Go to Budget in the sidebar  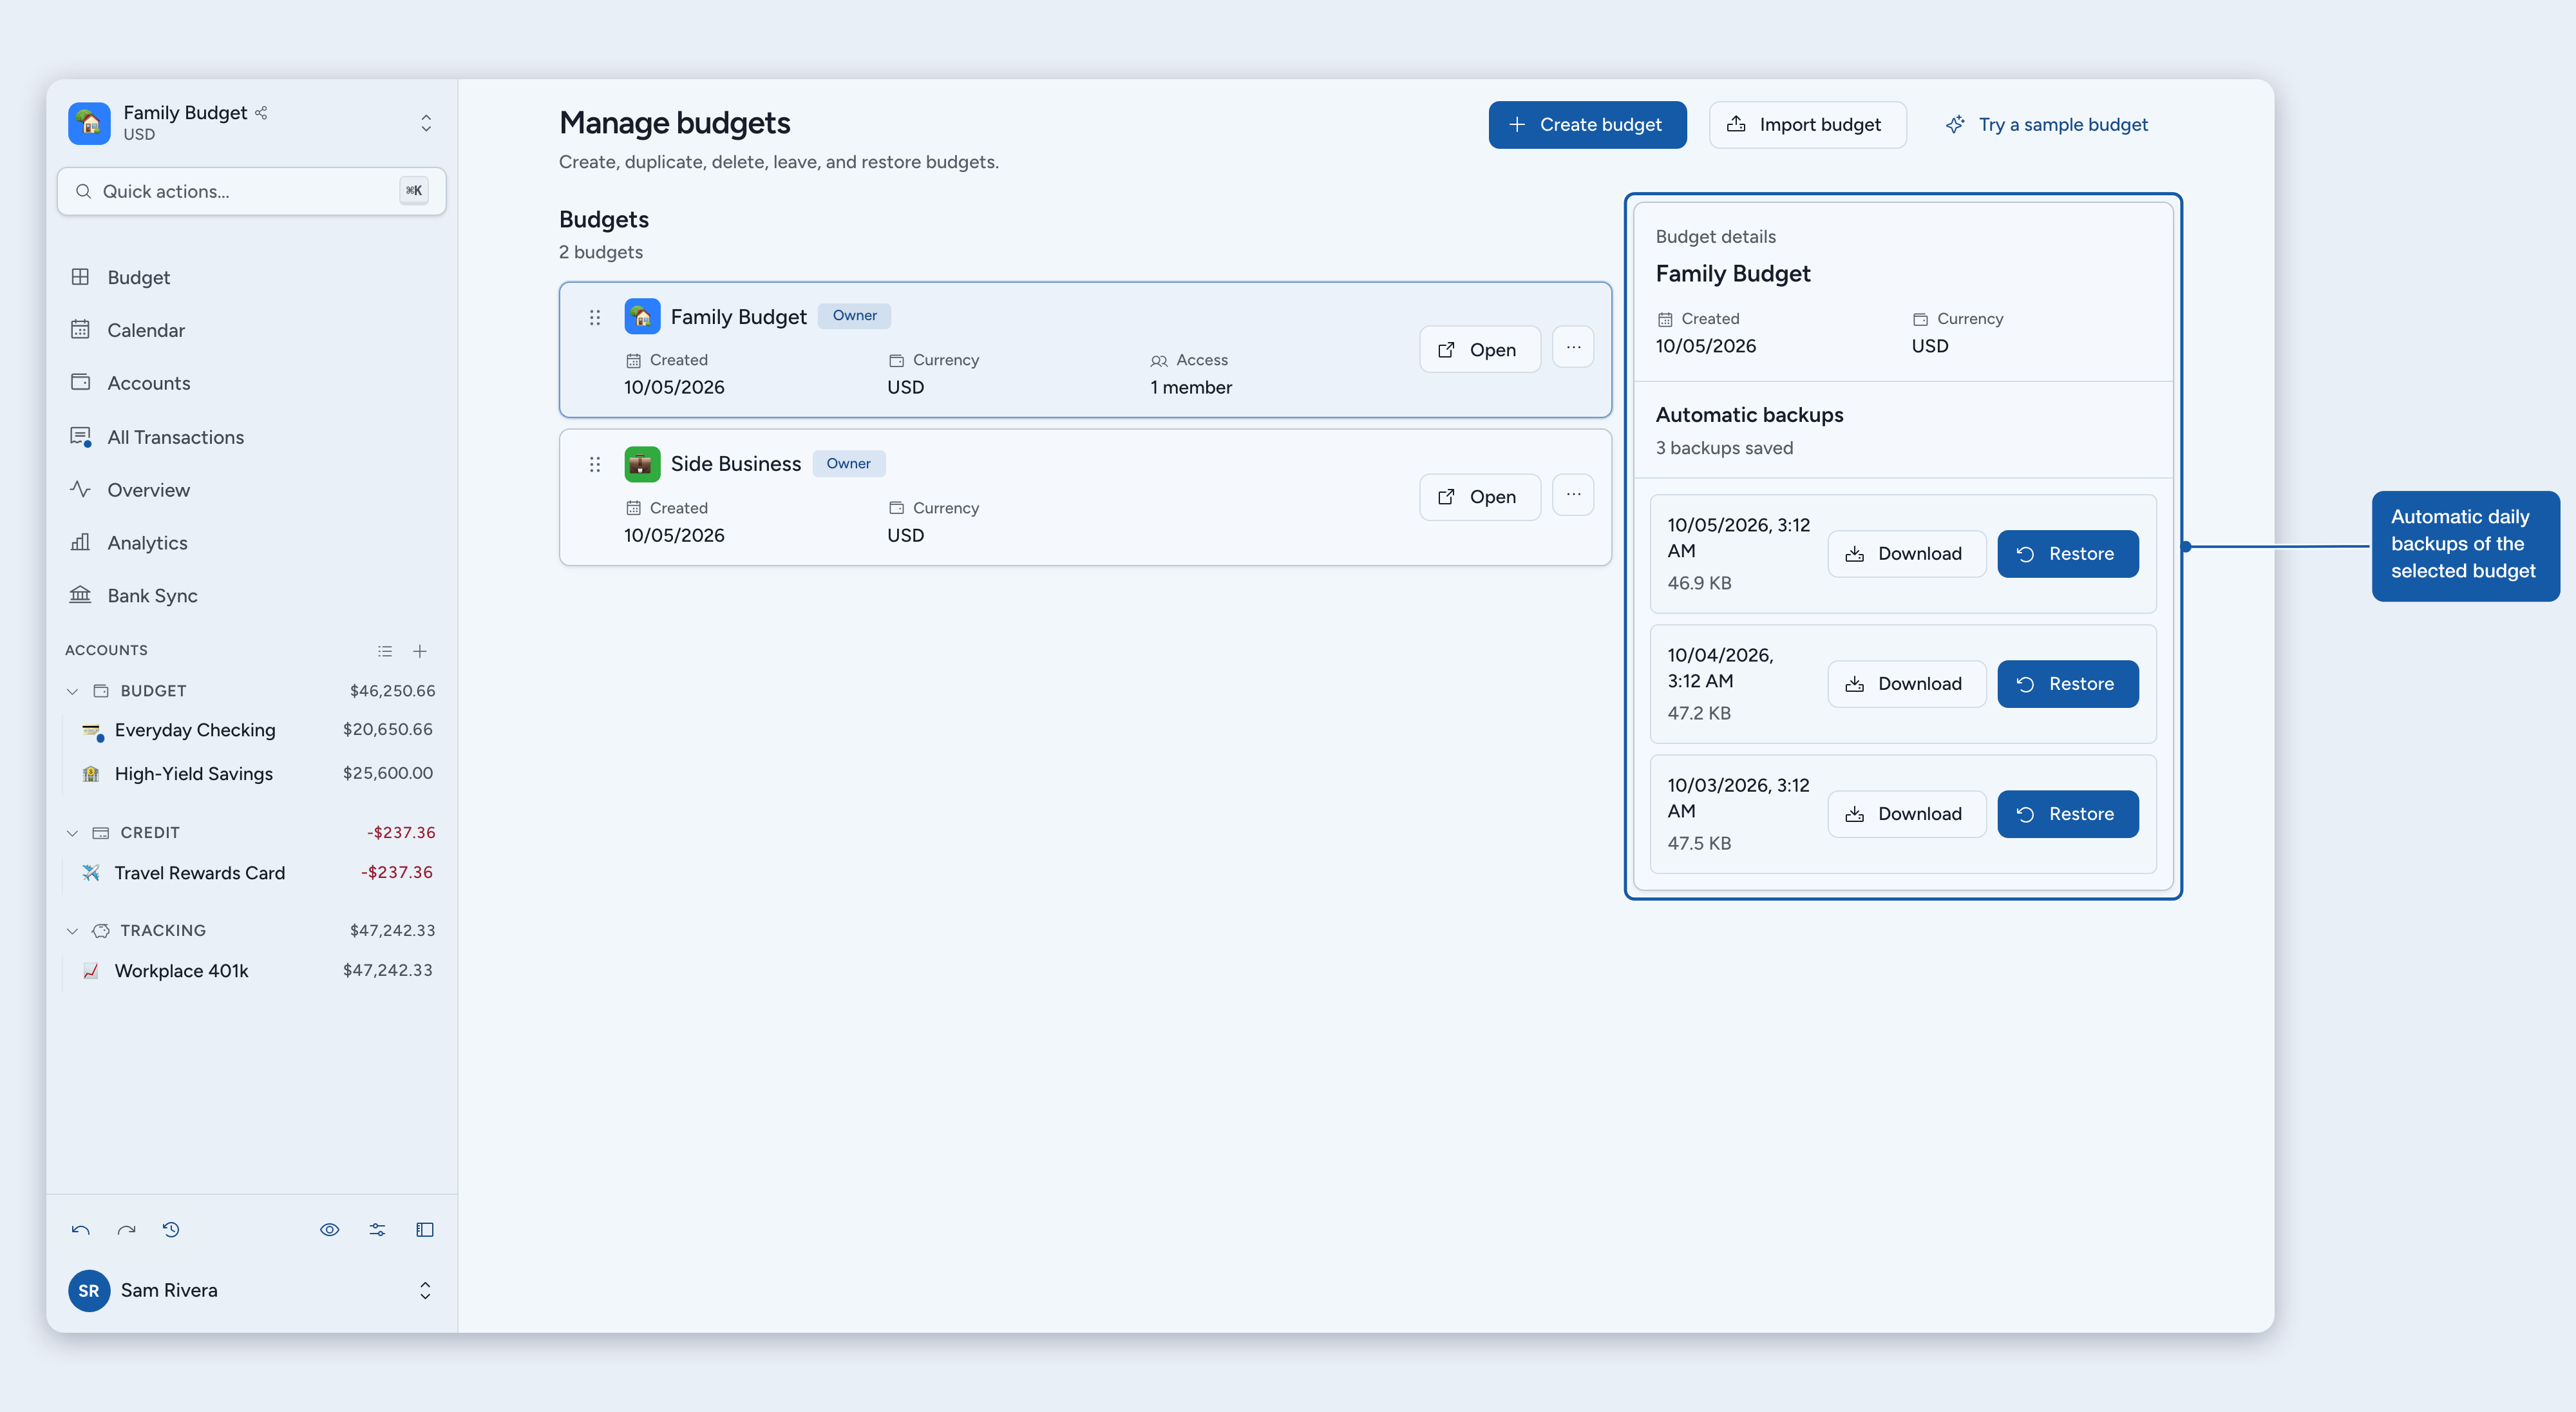click(x=252, y=277)
